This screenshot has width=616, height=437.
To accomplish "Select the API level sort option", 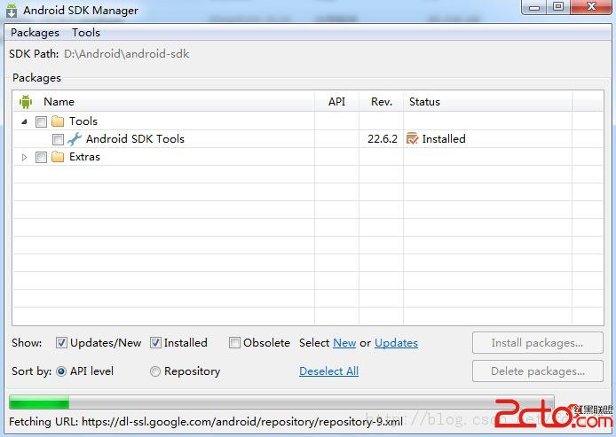I will click(x=61, y=371).
